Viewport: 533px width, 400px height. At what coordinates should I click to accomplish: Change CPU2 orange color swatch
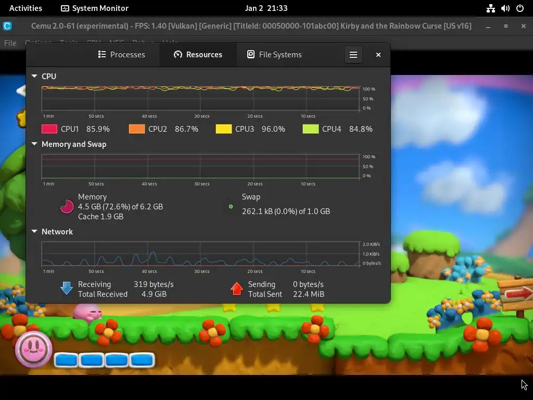[137, 129]
